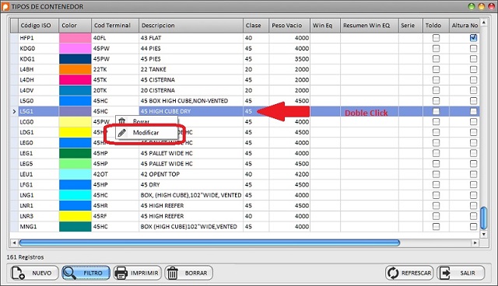Click the IMPRIMIR button label
Image resolution: width=498 pixels, height=286 pixels.
coord(144,273)
